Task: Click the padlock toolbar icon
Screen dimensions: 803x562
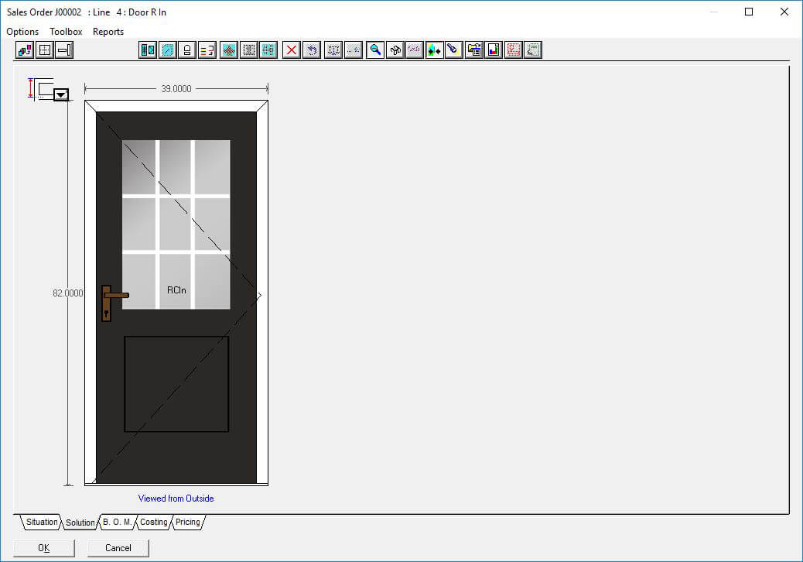Action: (x=186, y=50)
